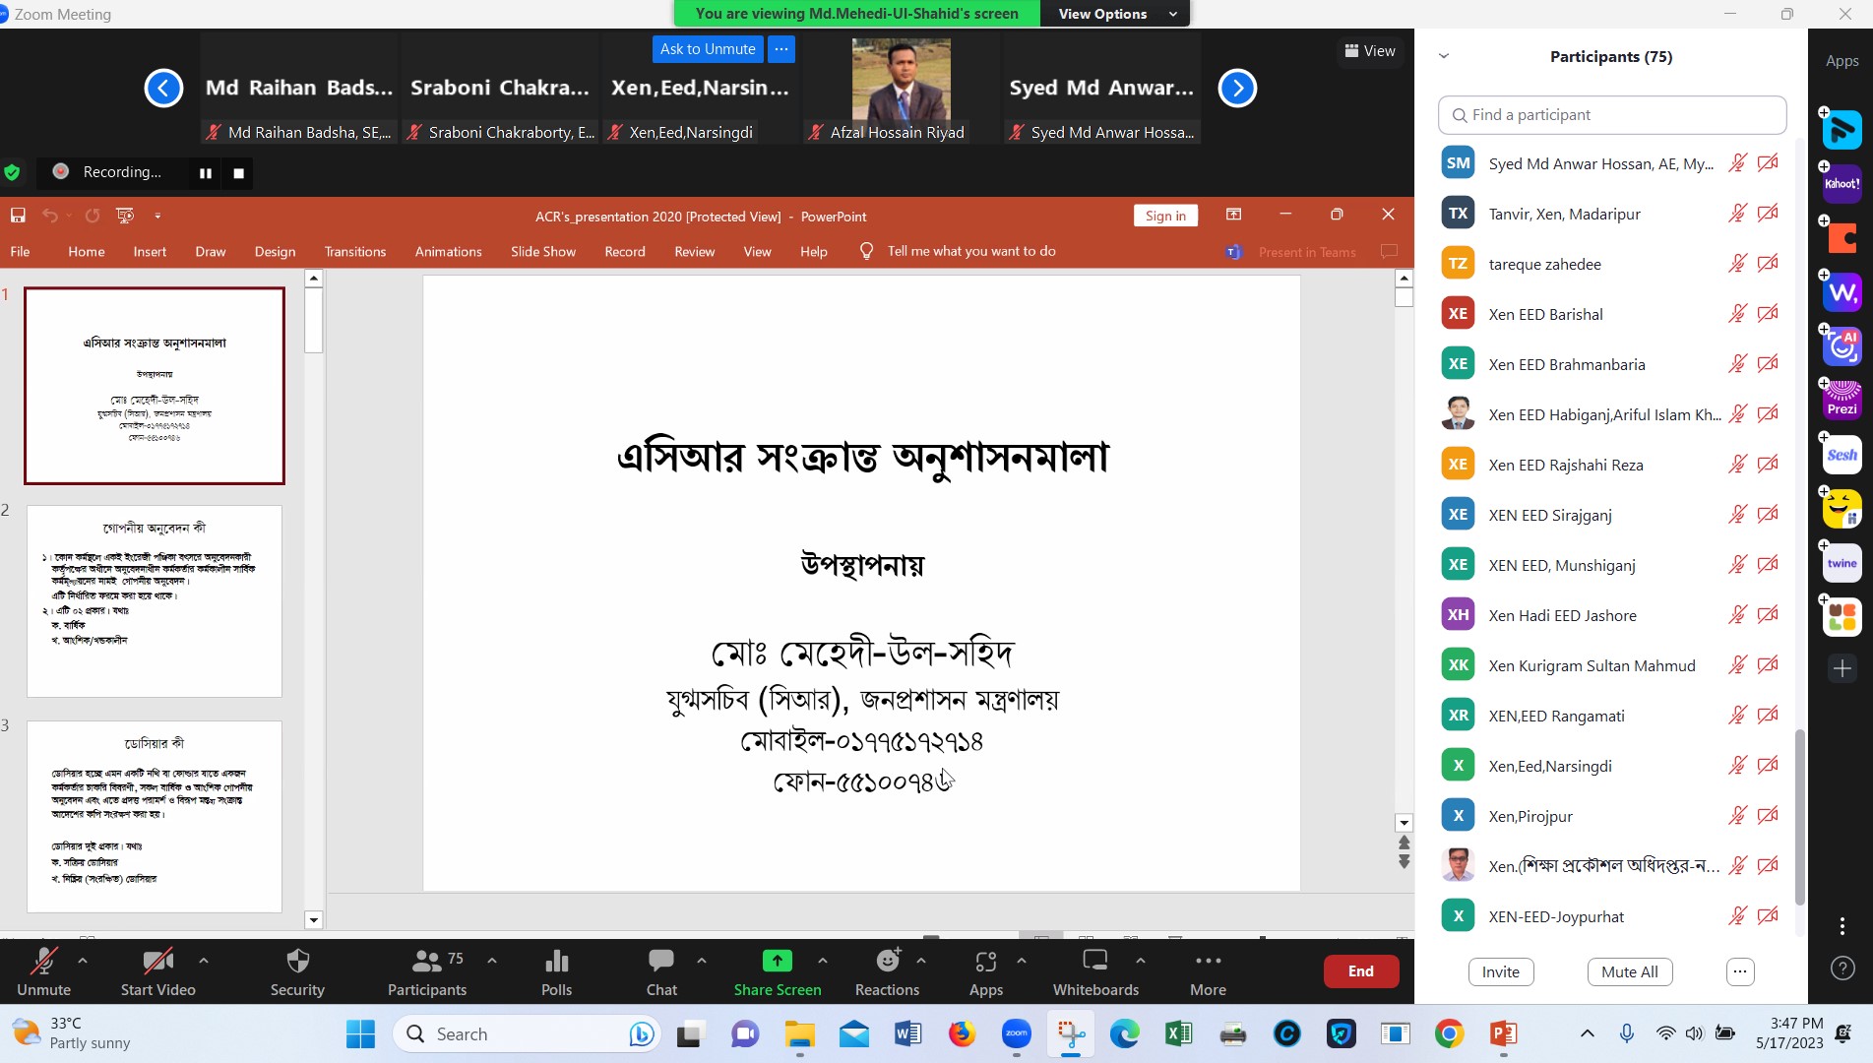
Task: Open Customize Quick Access Toolbar dropdown
Action: (x=157, y=216)
